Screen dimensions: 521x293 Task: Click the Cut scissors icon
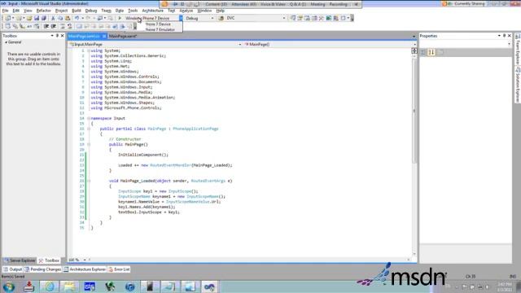(x=53, y=18)
